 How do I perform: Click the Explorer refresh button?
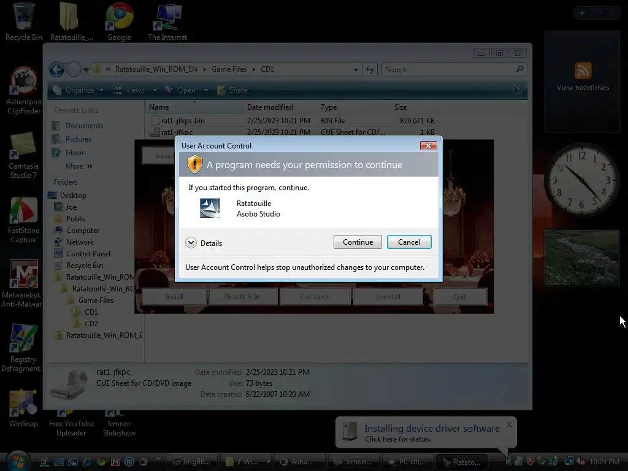click(x=369, y=70)
